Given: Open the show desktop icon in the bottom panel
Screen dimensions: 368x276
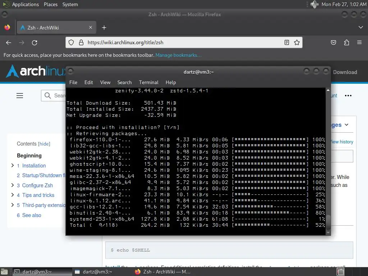Looking at the screenshot, I should [x=4, y=272].
